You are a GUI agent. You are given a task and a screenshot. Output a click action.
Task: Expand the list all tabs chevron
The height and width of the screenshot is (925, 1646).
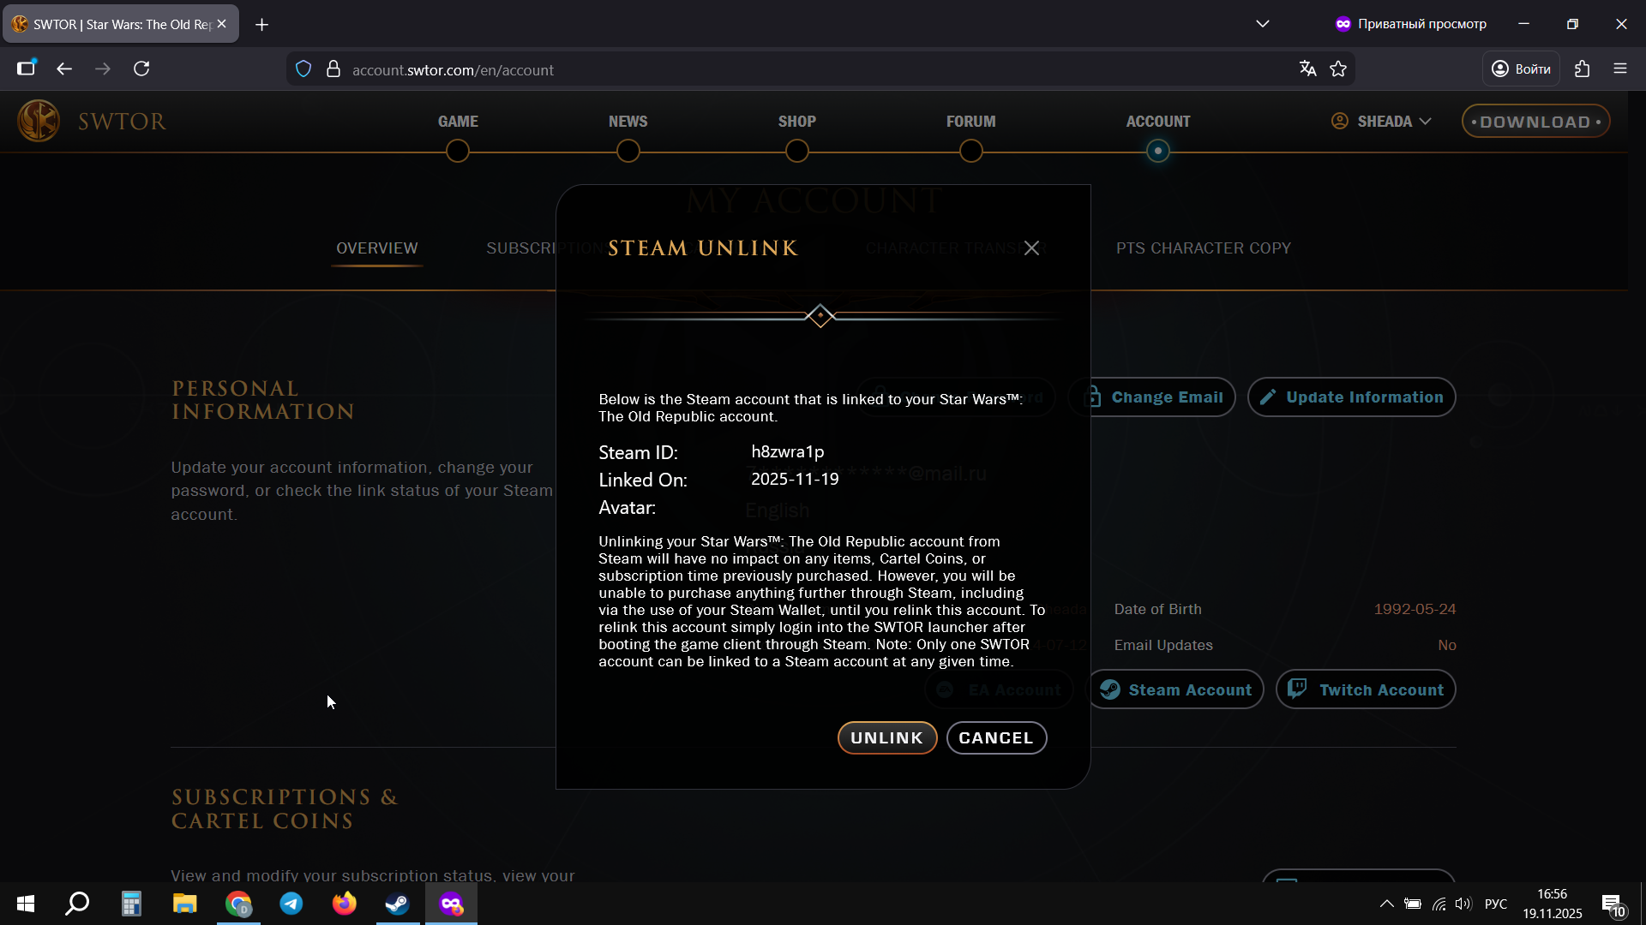coord(1262,24)
